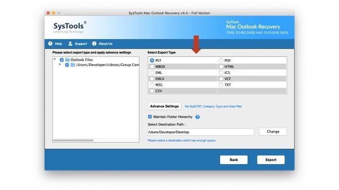Click the SysTools logo
This screenshot has height=190, width=339.
click(70, 27)
